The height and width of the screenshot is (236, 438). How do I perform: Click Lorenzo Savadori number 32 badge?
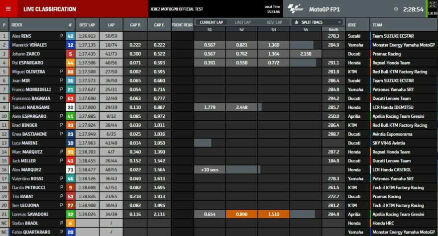coord(70,214)
